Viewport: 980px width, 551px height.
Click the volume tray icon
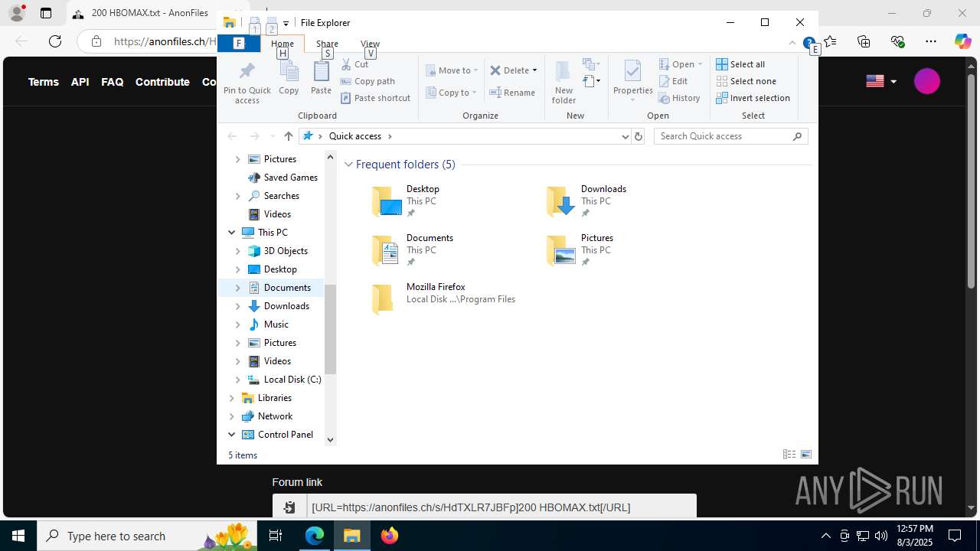click(881, 536)
